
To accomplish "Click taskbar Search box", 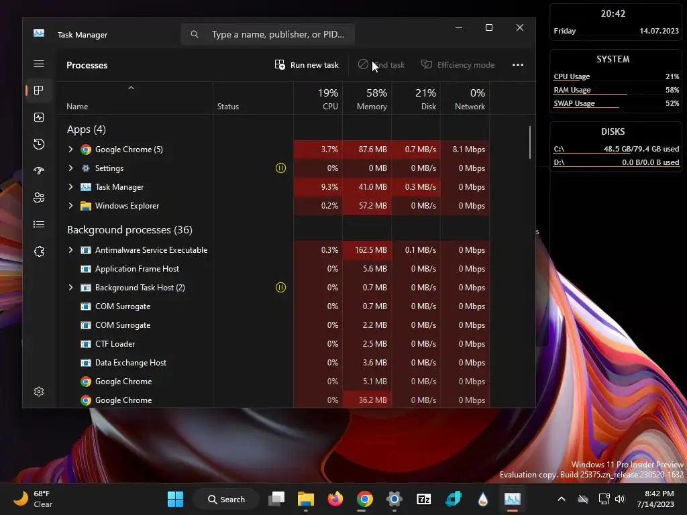I will [x=226, y=499].
